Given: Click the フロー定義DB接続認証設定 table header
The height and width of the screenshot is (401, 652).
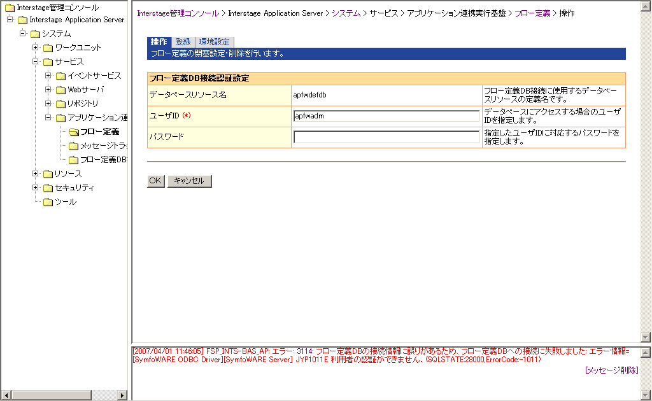Looking at the screenshot, I should 386,78.
